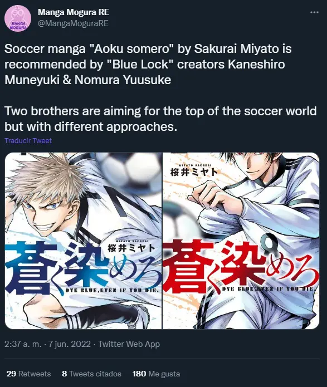View the 29 Retweets list
The width and height of the screenshot is (327, 387).
point(28,374)
